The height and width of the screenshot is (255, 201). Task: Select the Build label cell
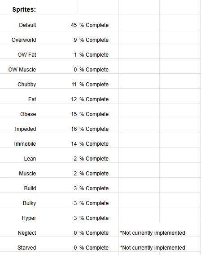coord(18,185)
